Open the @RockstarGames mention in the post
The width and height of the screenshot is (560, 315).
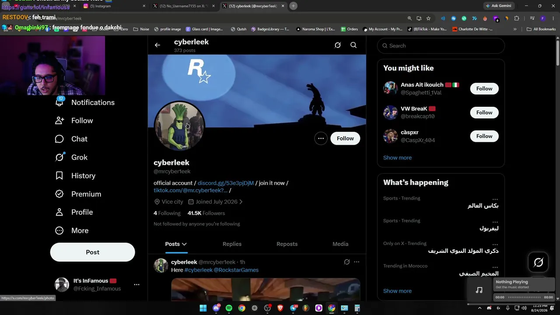(236, 270)
